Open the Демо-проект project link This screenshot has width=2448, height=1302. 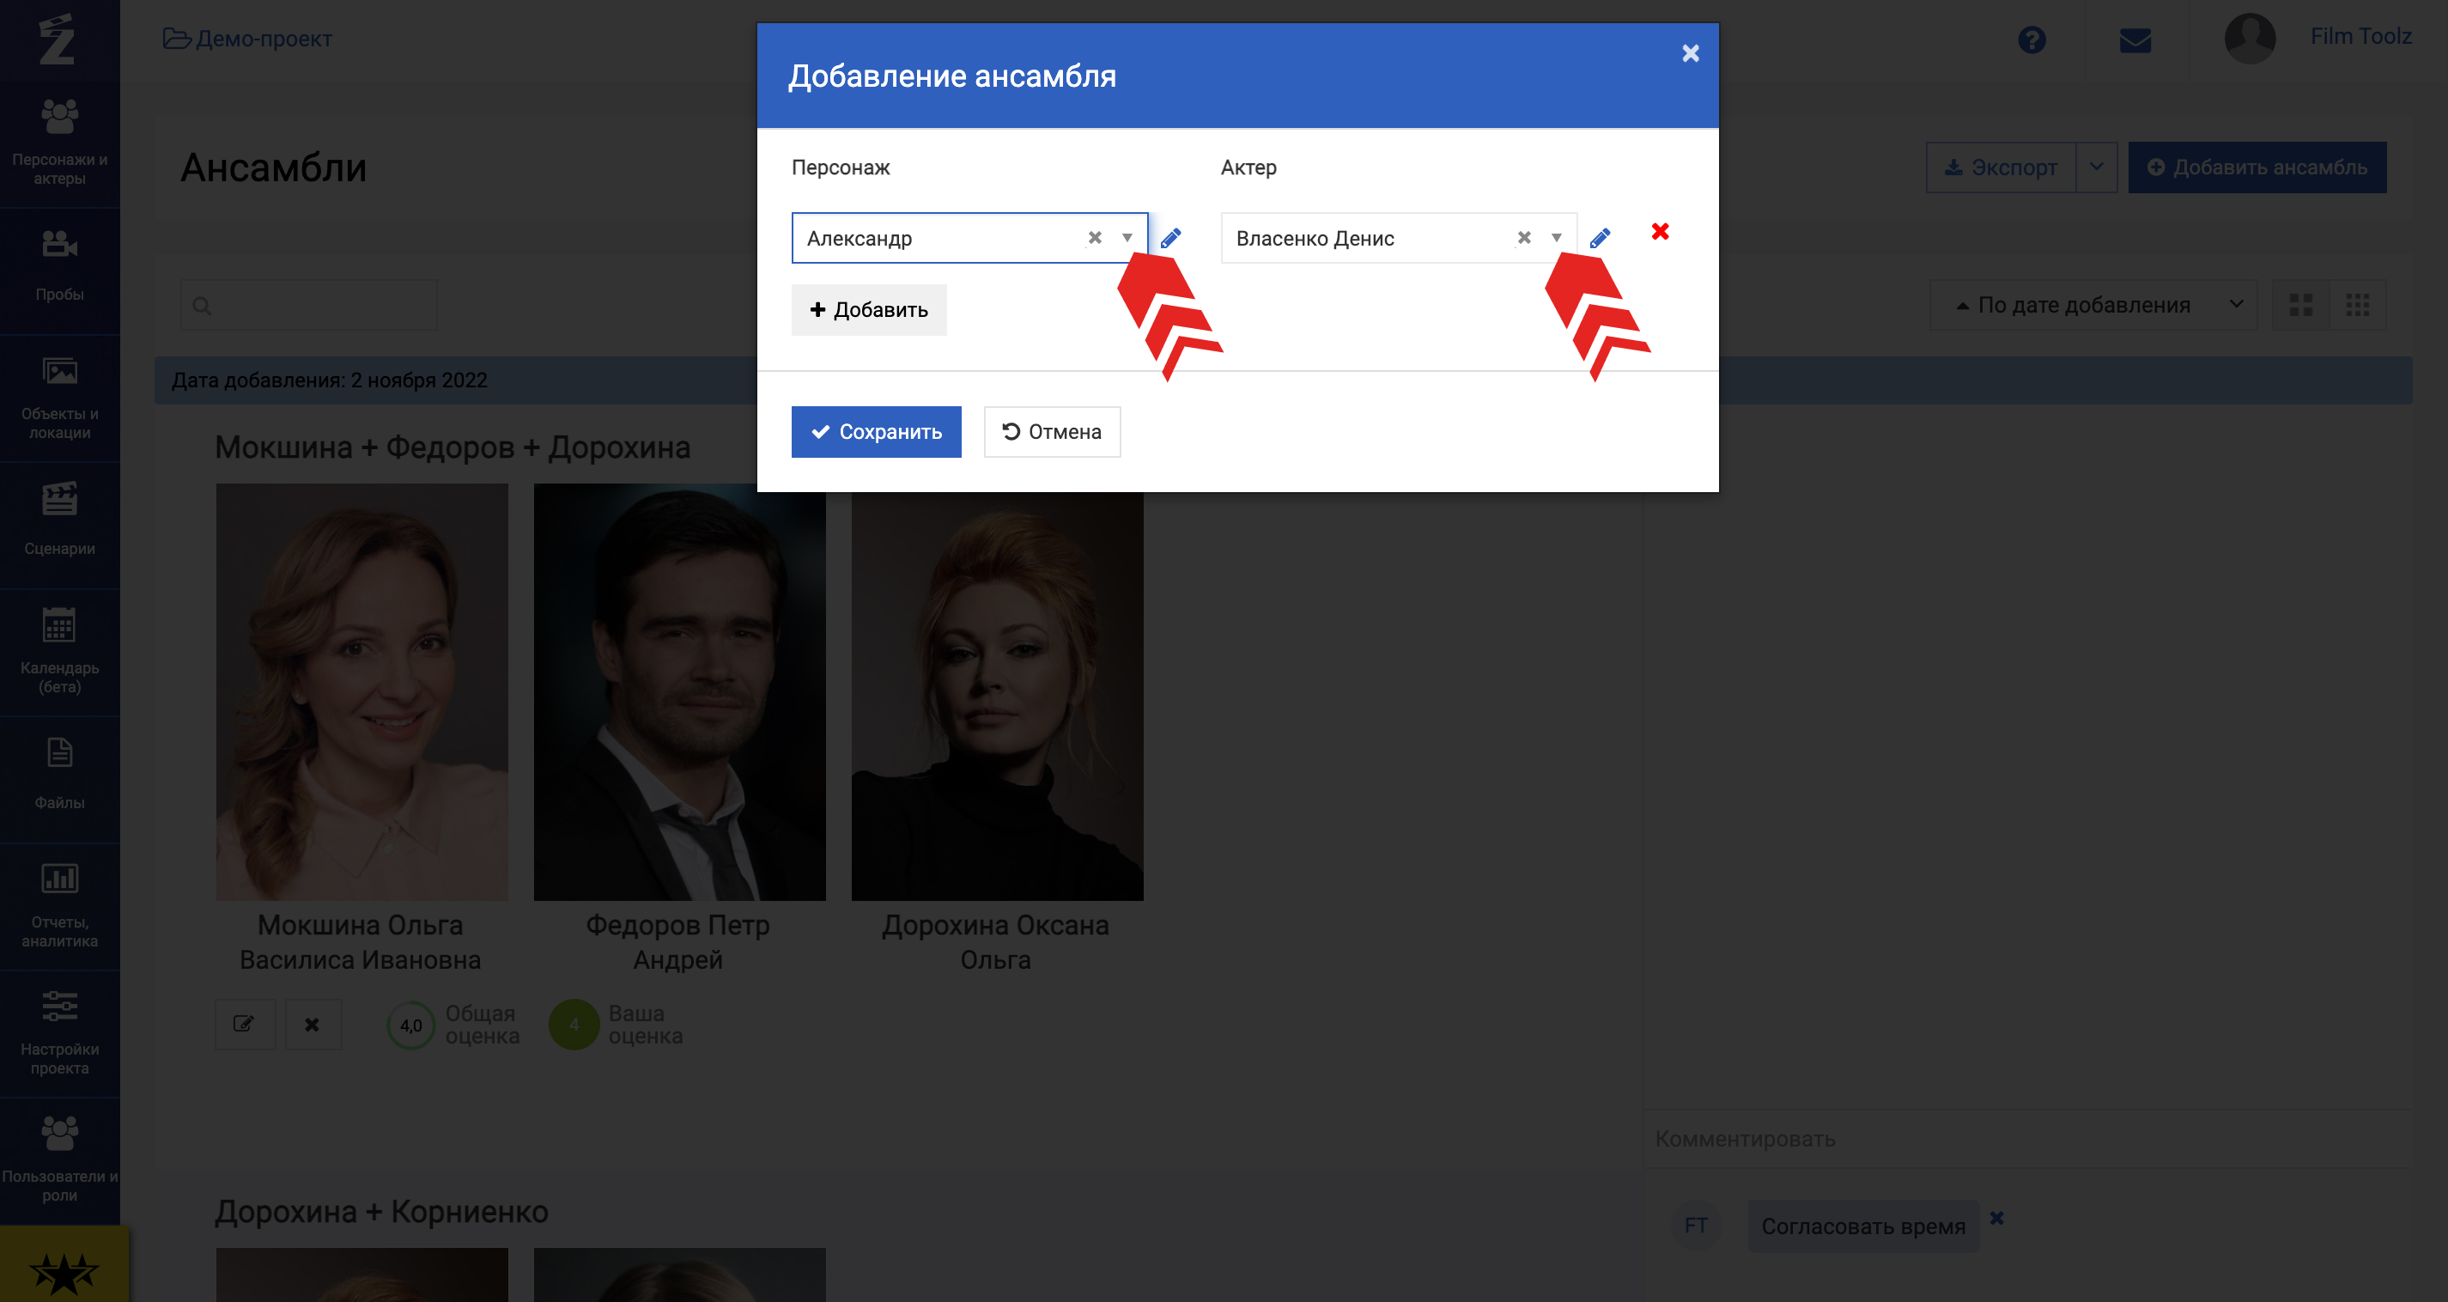point(248,39)
